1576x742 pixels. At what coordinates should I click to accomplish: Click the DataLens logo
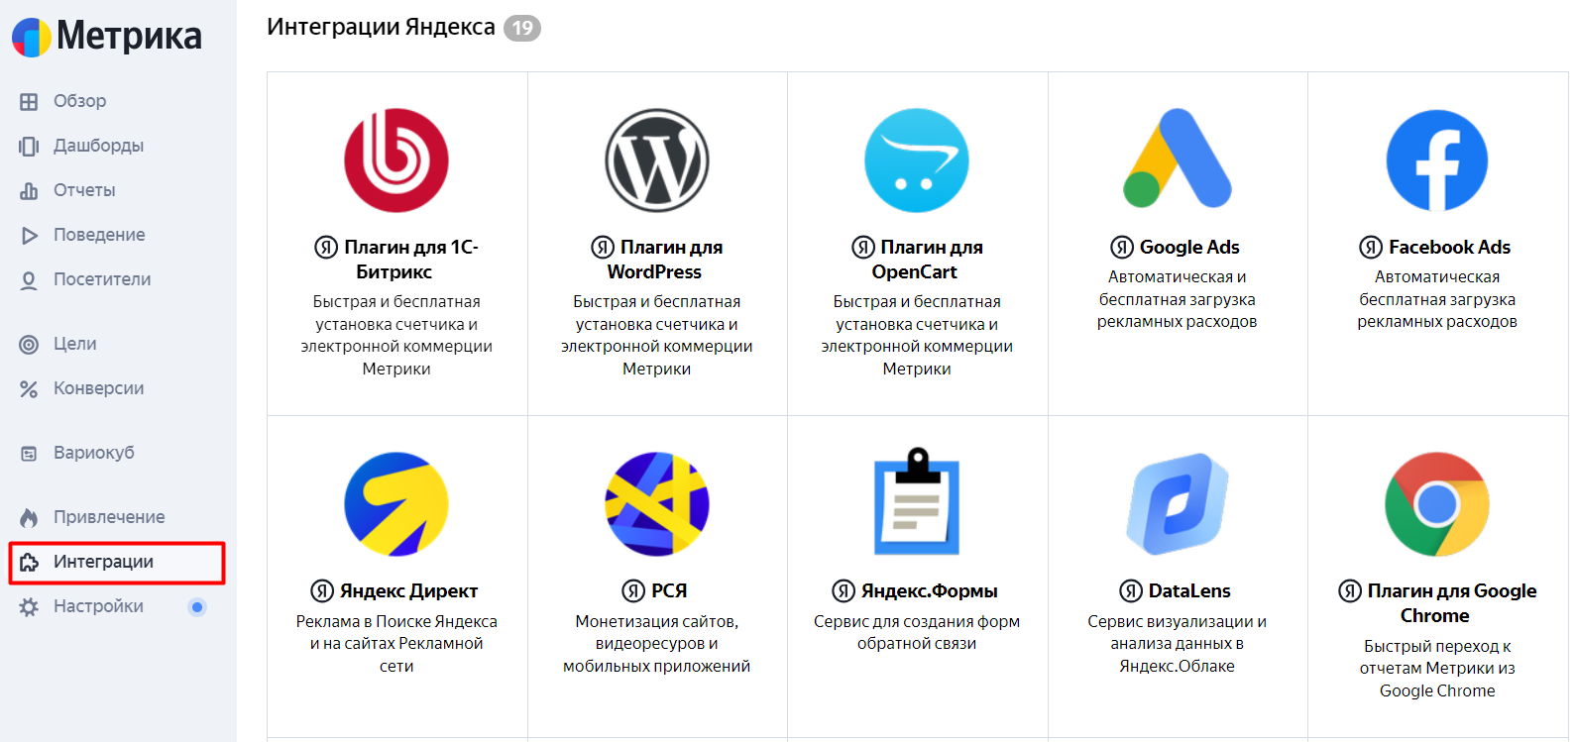pyautogui.click(x=1178, y=504)
